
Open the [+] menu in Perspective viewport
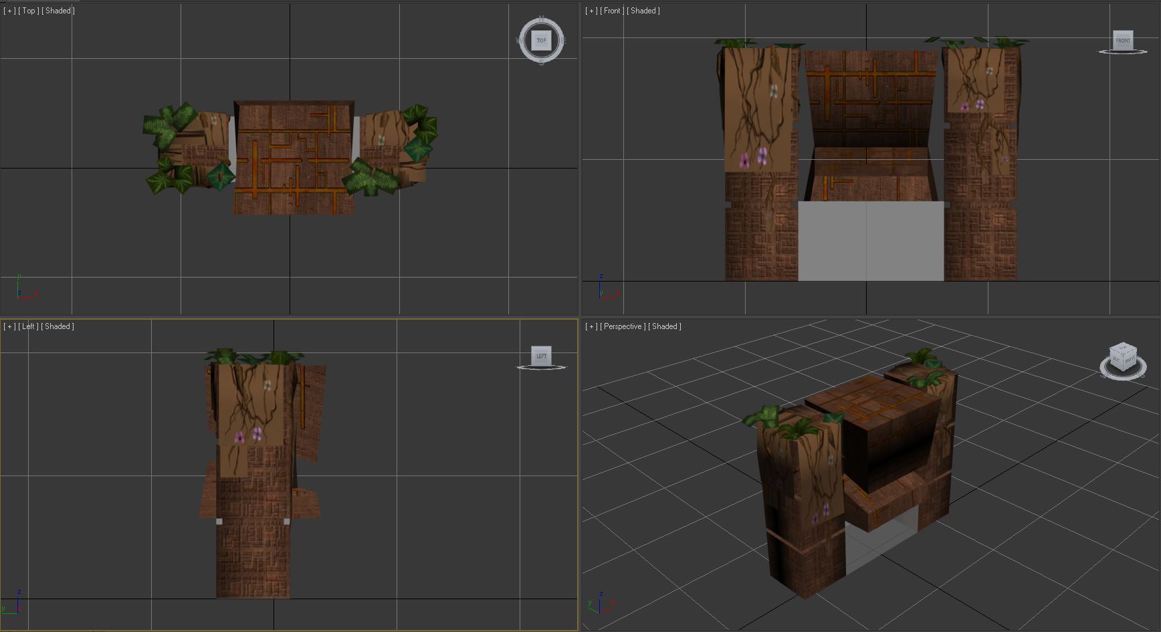coord(591,326)
